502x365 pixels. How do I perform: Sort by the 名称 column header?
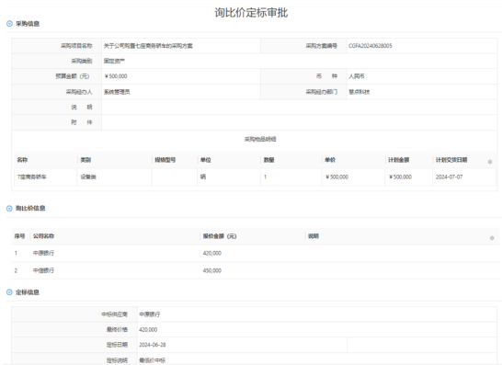click(x=22, y=160)
